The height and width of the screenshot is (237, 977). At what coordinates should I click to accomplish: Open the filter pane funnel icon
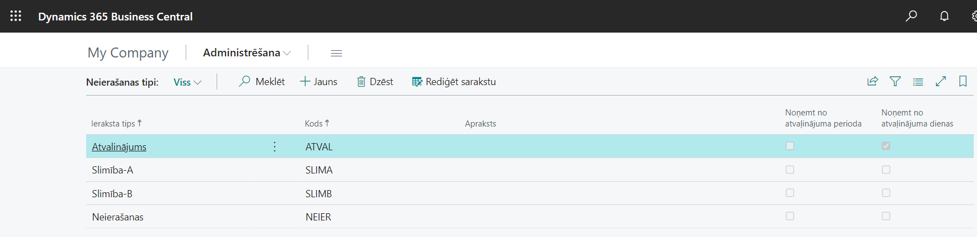click(895, 82)
